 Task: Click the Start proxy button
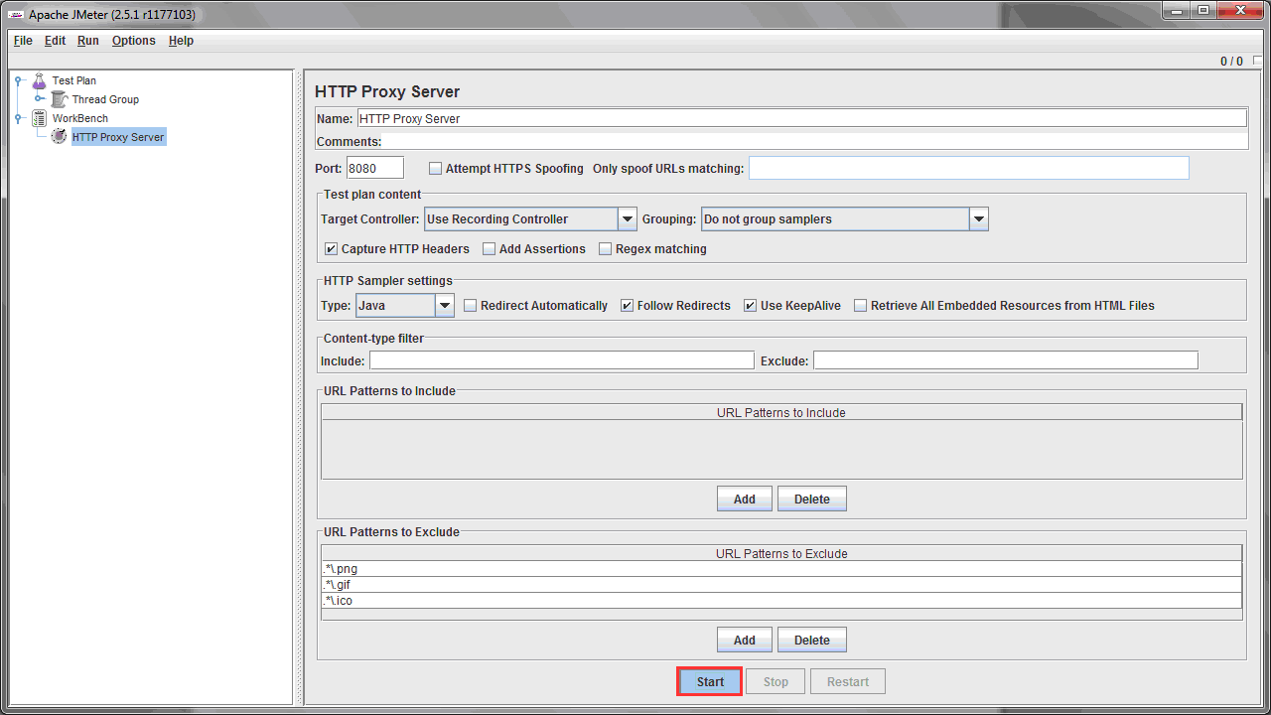(x=710, y=682)
